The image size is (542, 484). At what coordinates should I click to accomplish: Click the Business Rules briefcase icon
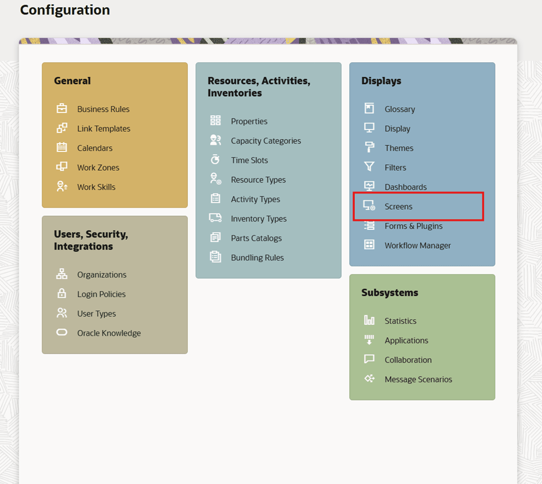pyautogui.click(x=61, y=109)
